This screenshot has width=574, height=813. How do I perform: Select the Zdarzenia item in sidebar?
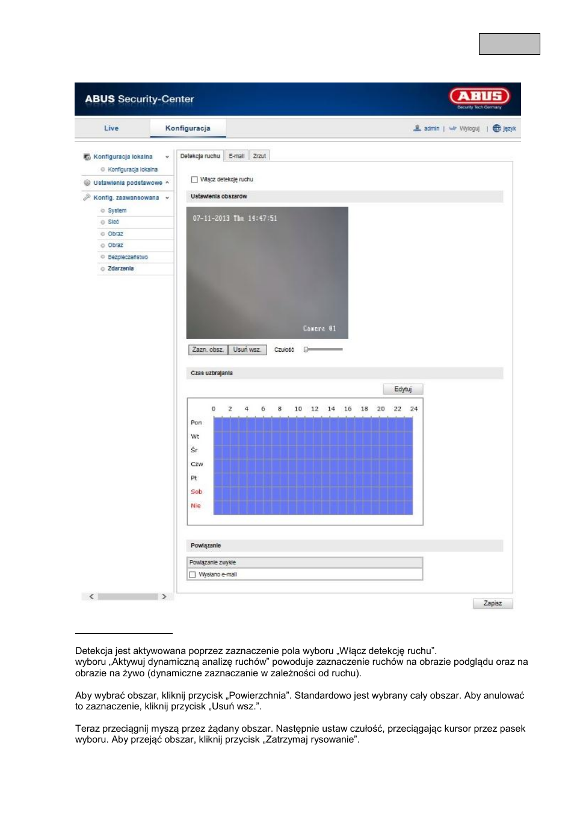(121, 269)
